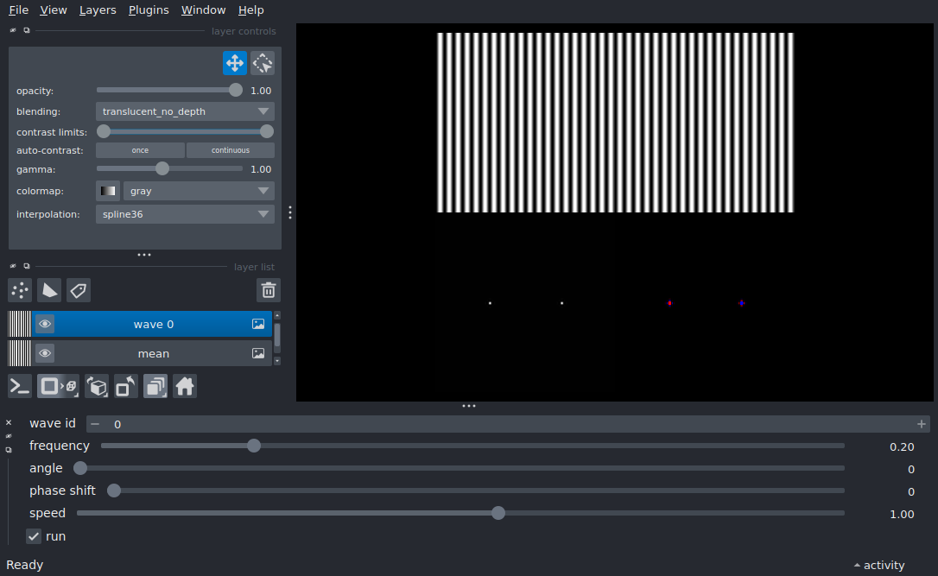Click the frequency value 0.20
The height and width of the screenshot is (576, 938).
902,446
